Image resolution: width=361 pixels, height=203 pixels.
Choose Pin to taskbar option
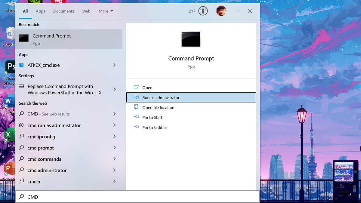click(155, 128)
